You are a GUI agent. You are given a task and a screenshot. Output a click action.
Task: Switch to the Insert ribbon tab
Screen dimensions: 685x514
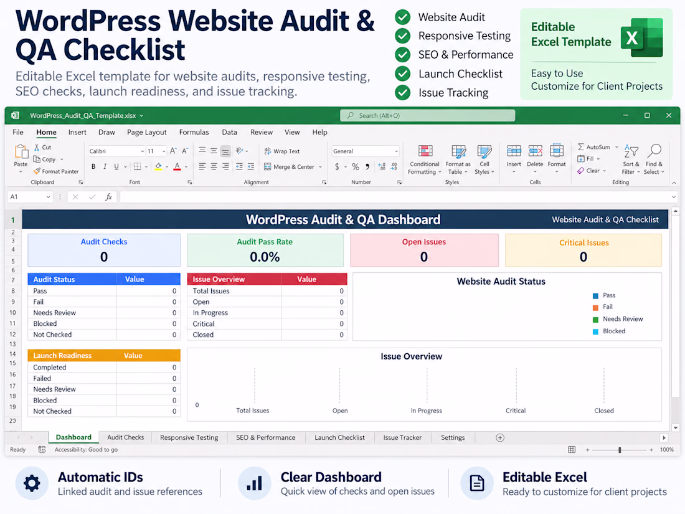click(x=77, y=132)
